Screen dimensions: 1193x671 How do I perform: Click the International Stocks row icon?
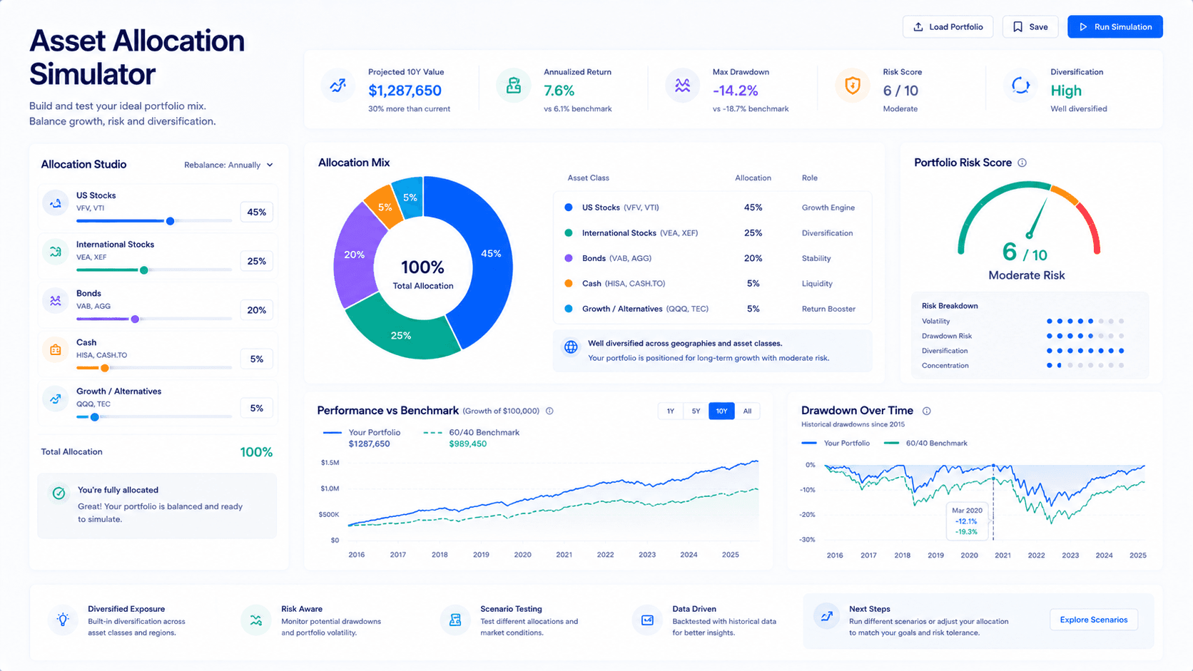(x=56, y=252)
